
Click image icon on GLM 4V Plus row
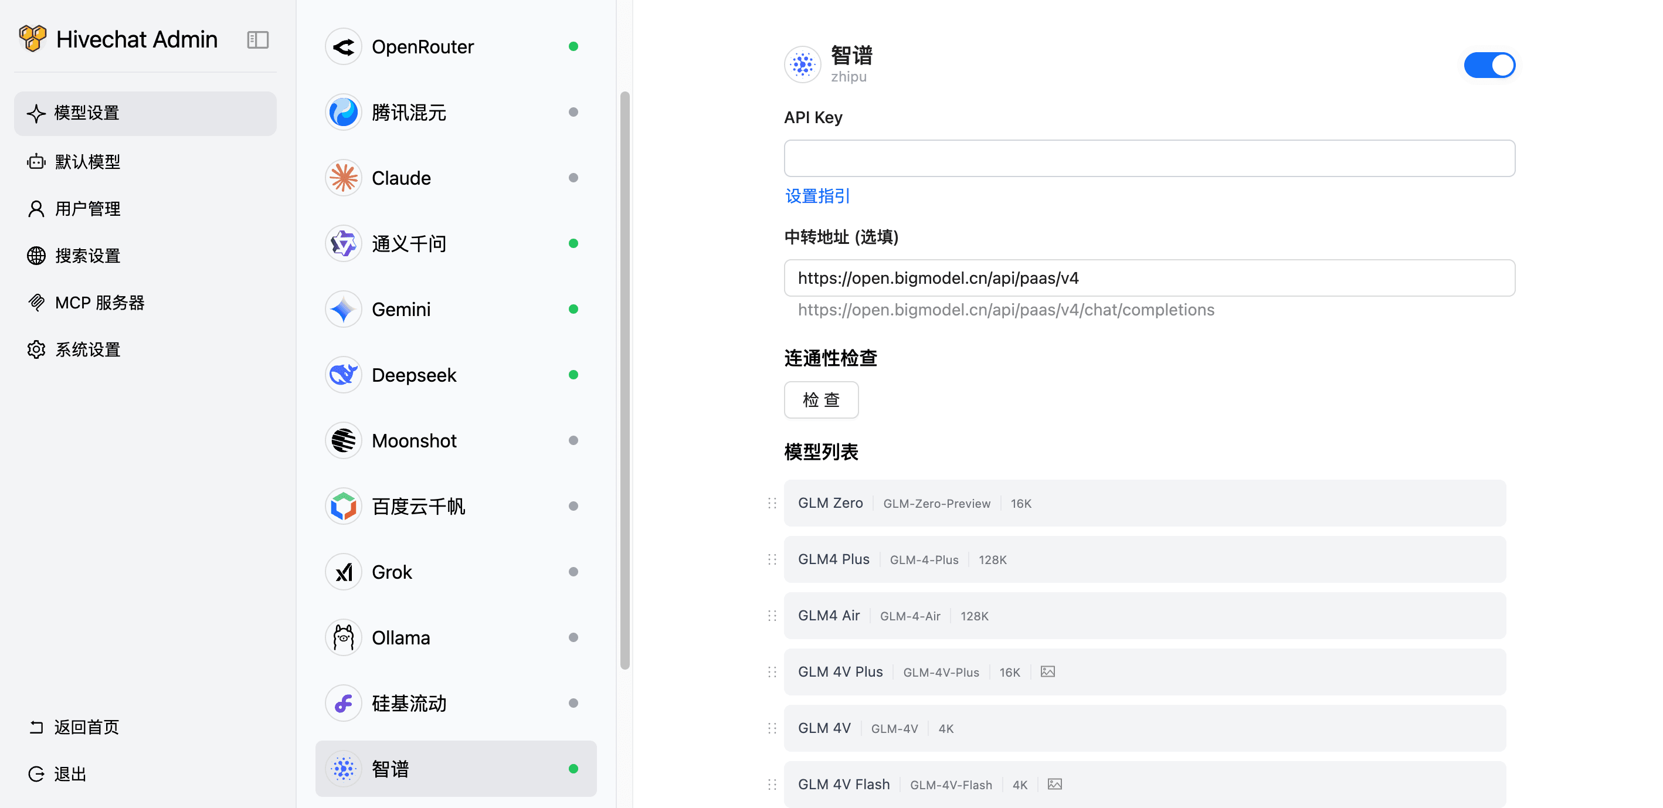[x=1047, y=672]
